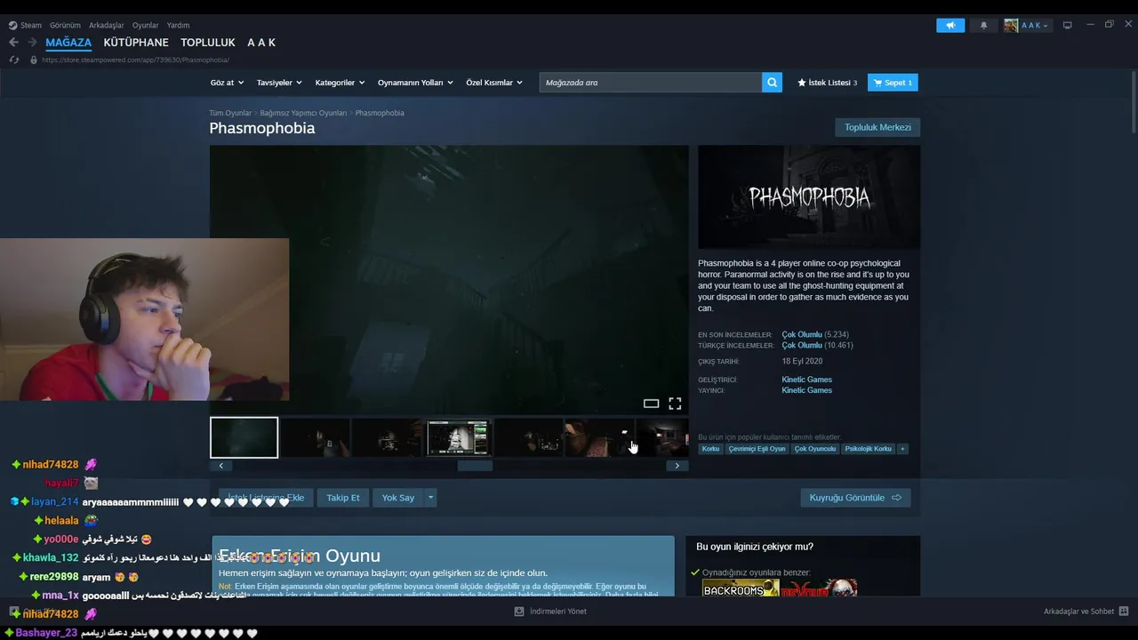Open the Görünüm menu
This screenshot has height=640, width=1138.
point(65,25)
